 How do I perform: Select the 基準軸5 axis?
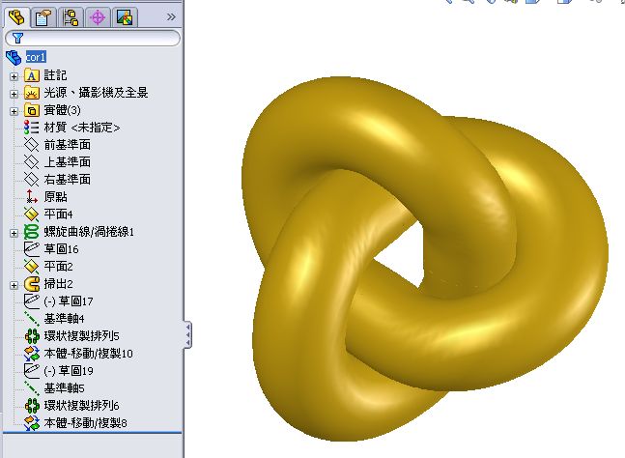click(x=64, y=388)
